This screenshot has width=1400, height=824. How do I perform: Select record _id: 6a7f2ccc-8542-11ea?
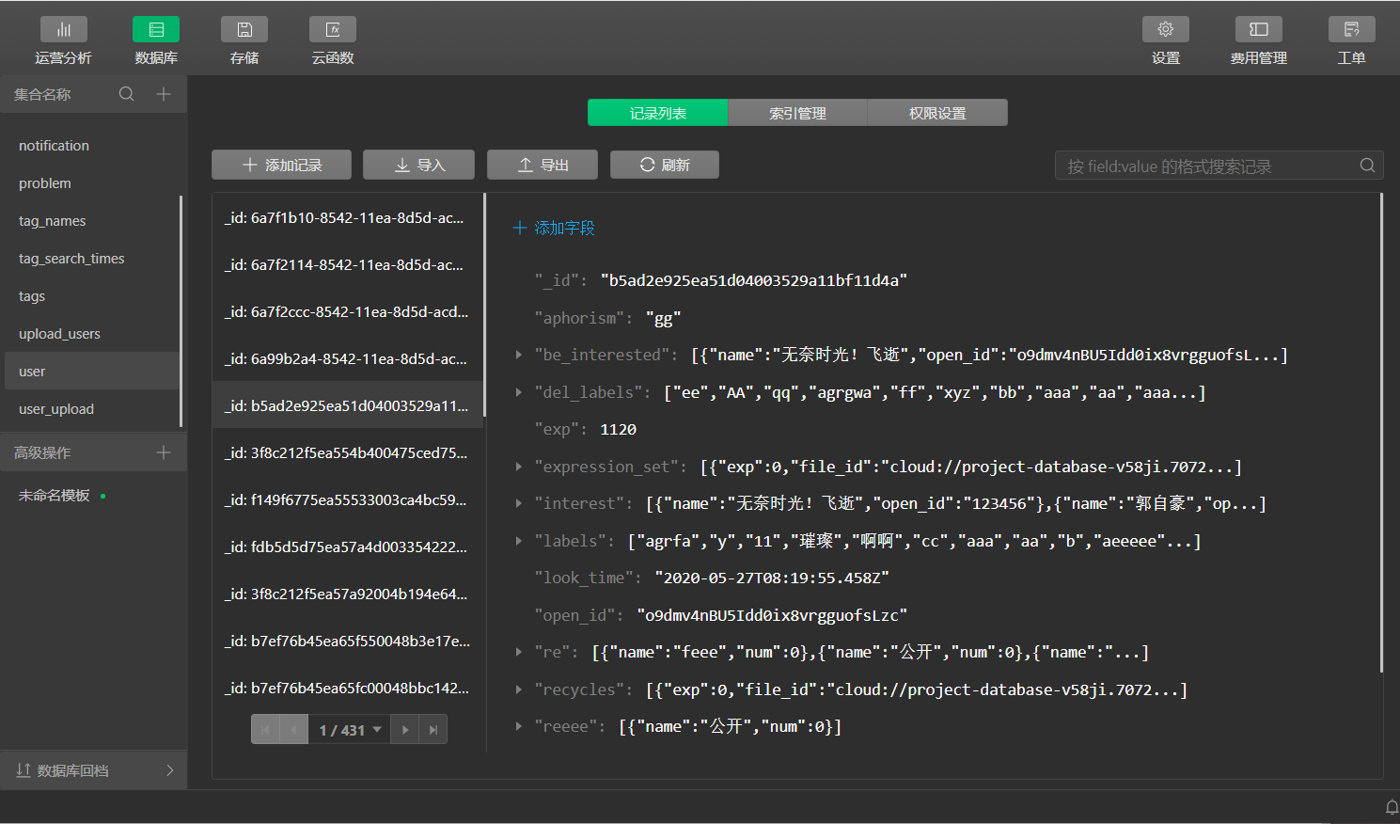click(x=347, y=311)
